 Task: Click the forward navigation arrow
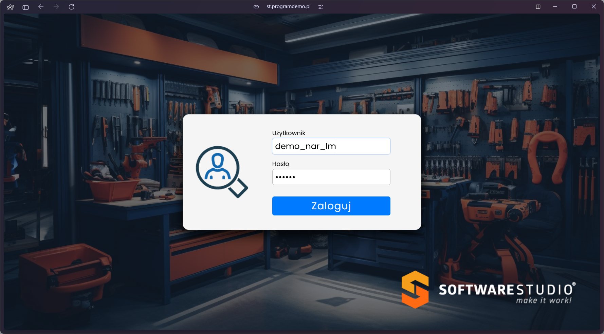56,7
